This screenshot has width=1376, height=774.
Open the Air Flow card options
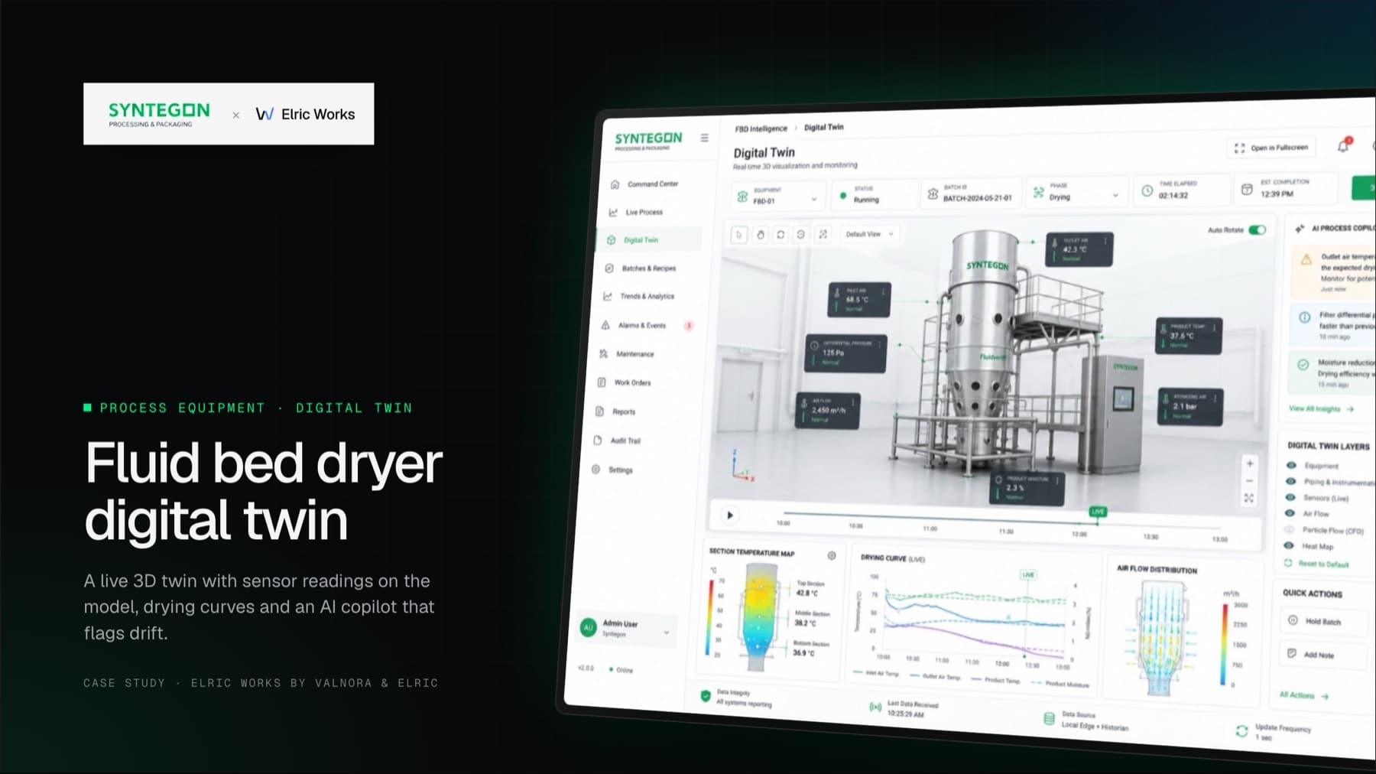(x=852, y=402)
